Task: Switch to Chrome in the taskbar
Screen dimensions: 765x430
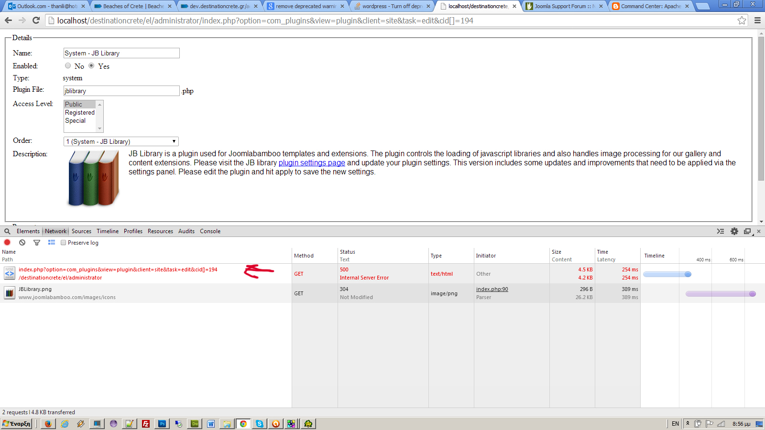Action: [243, 424]
